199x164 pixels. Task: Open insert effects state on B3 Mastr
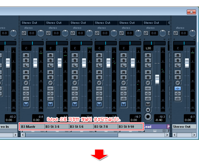(x=26, y=88)
